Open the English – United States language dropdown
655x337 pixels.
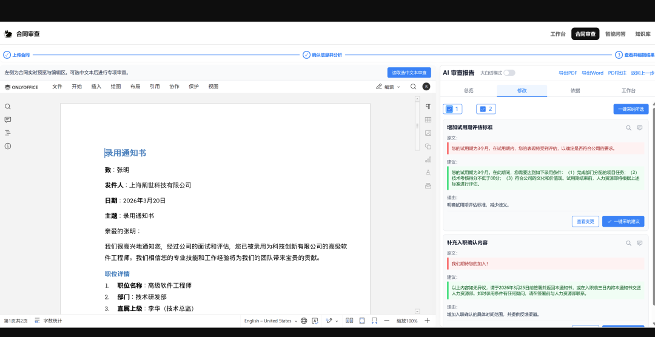pos(270,321)
